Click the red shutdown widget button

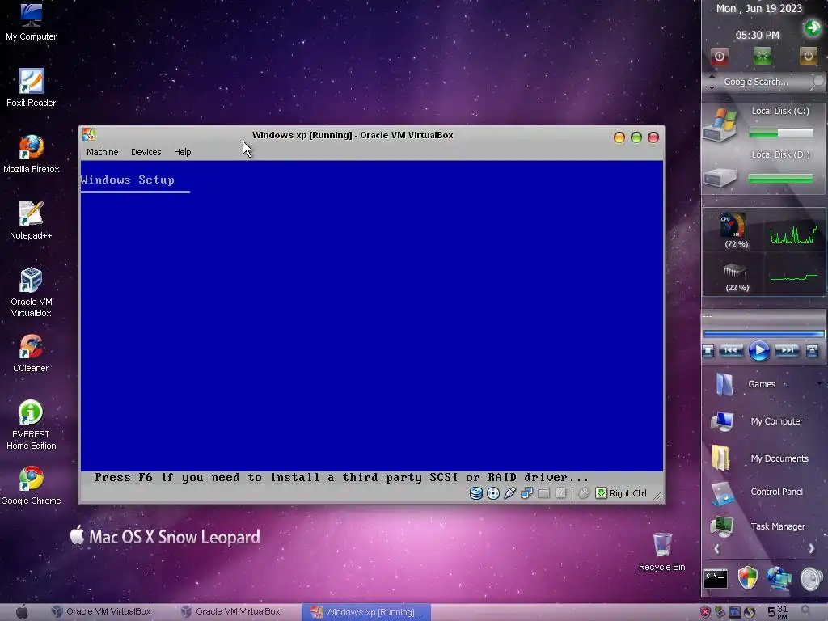click(x=719, y=56)
